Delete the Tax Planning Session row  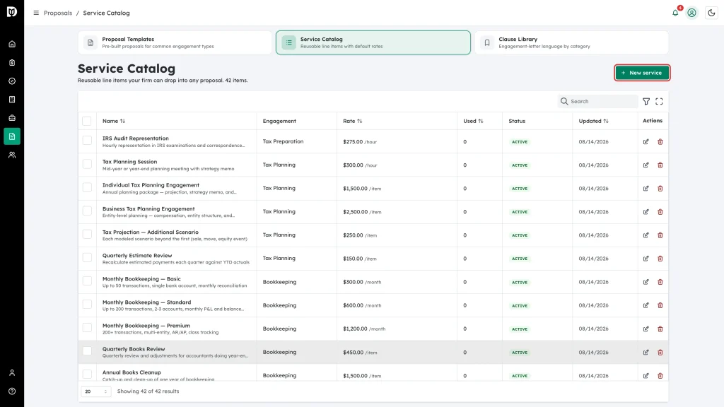(660, 165)
